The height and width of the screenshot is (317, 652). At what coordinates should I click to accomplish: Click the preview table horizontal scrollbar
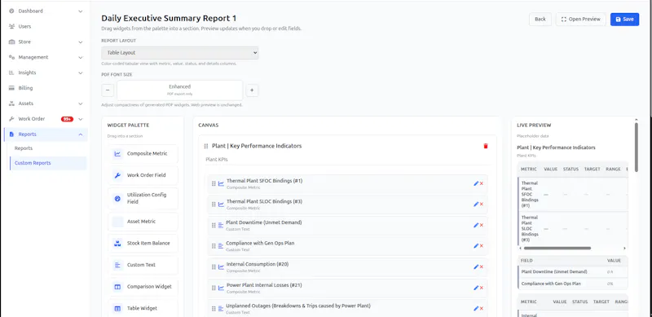(x=557, y=249)
